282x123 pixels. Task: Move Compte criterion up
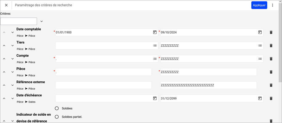pos(4,59)
